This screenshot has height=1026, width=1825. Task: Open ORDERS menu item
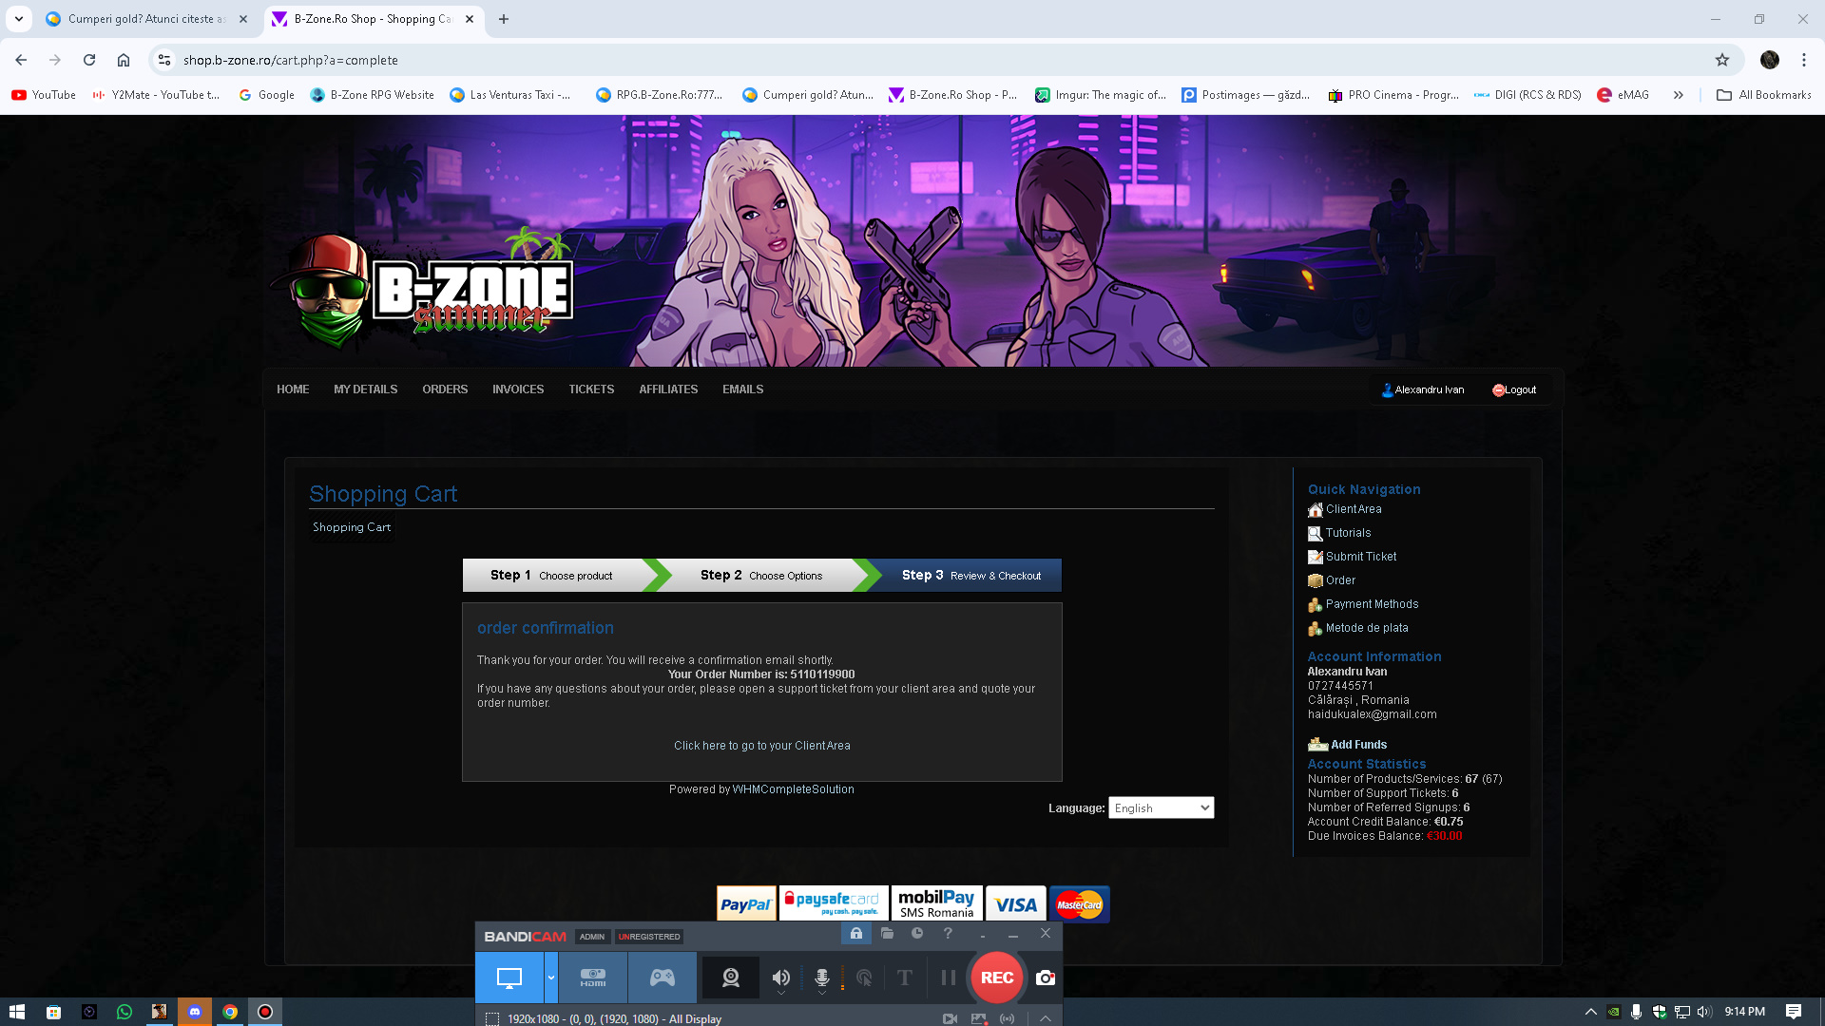(x=445, y=389)
